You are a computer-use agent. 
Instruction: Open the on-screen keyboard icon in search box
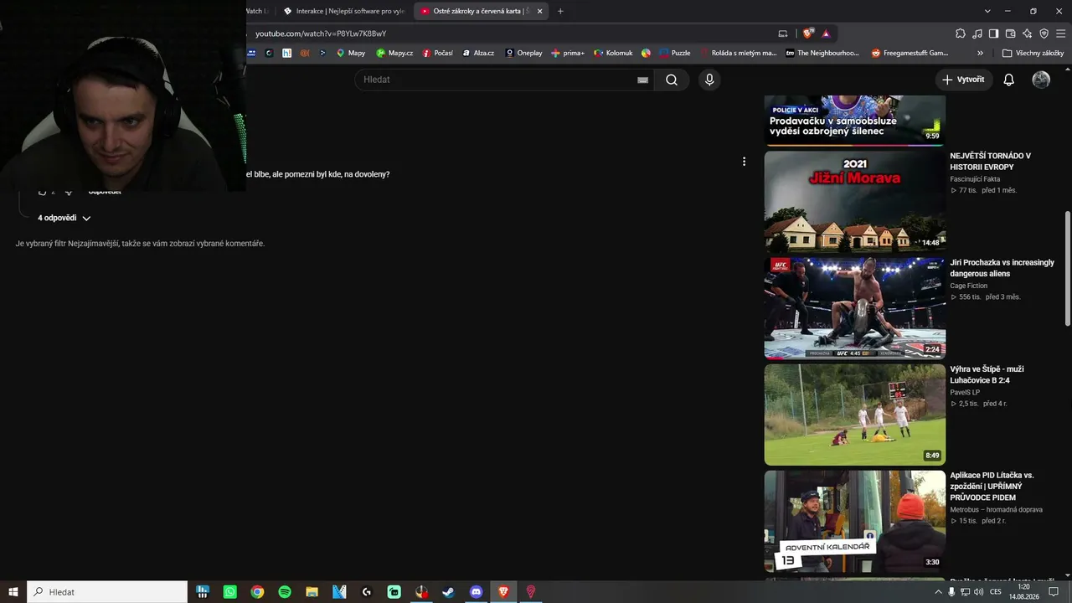642,80
